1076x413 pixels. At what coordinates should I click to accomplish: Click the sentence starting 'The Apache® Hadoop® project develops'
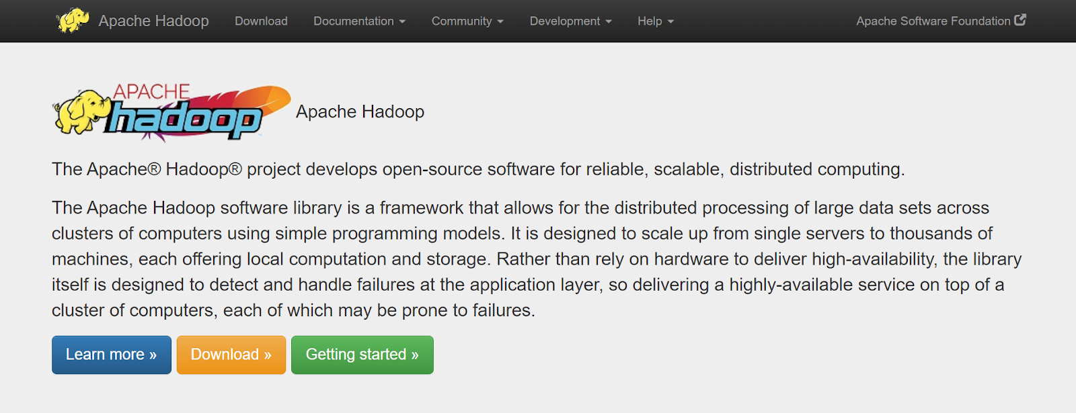(x=478, y=169)
